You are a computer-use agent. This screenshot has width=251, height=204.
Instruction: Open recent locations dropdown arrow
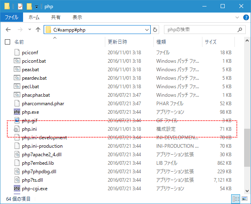tap(30, 30)
